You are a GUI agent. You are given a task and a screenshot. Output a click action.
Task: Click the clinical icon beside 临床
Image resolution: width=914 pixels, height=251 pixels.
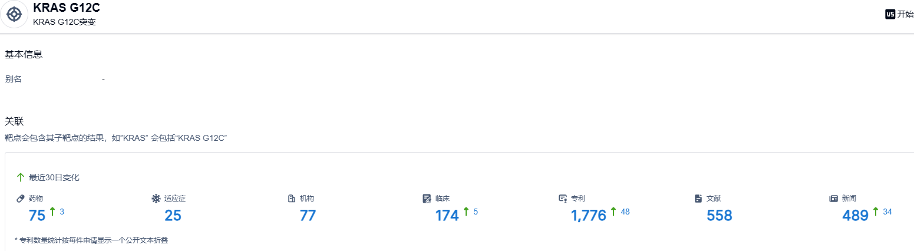(427, 199)
